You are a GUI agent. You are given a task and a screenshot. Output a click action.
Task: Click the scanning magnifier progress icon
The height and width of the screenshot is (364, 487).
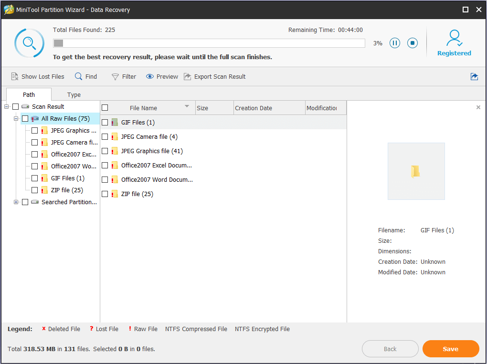coord(29,43)
